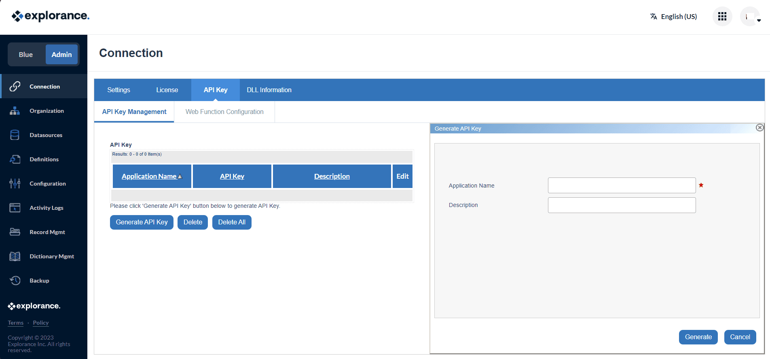
Task: Sort by API Key column header
Action: coord(232,176)
